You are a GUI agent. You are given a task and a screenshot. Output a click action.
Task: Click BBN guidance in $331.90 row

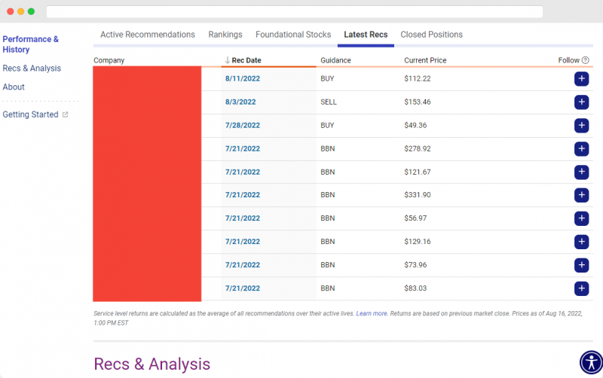328,195
